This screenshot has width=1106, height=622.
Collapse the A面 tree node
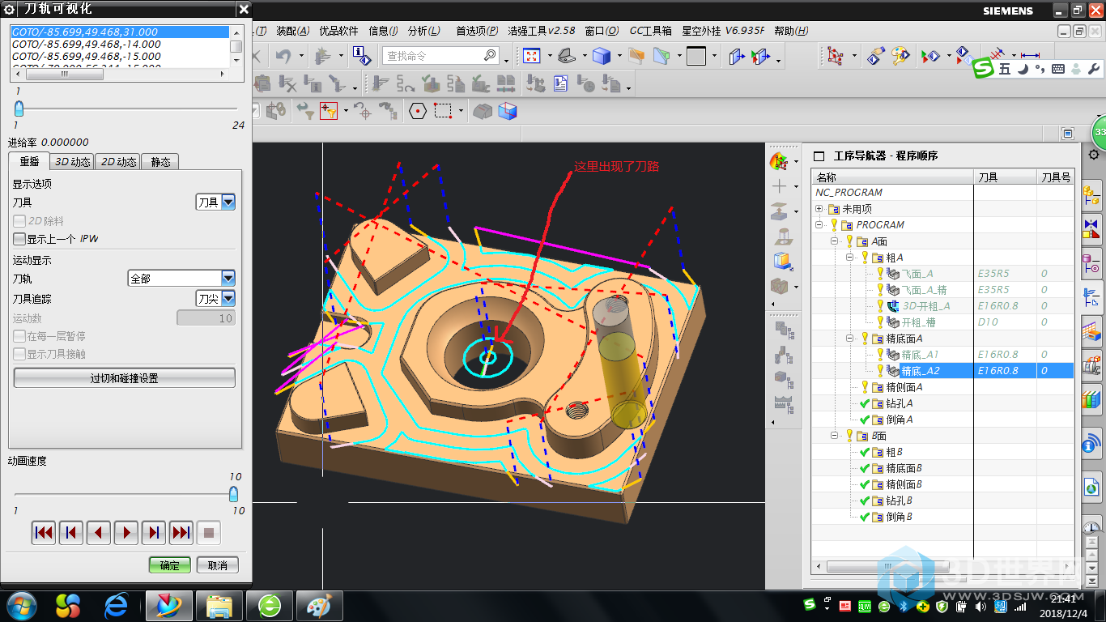pos(834,241)
